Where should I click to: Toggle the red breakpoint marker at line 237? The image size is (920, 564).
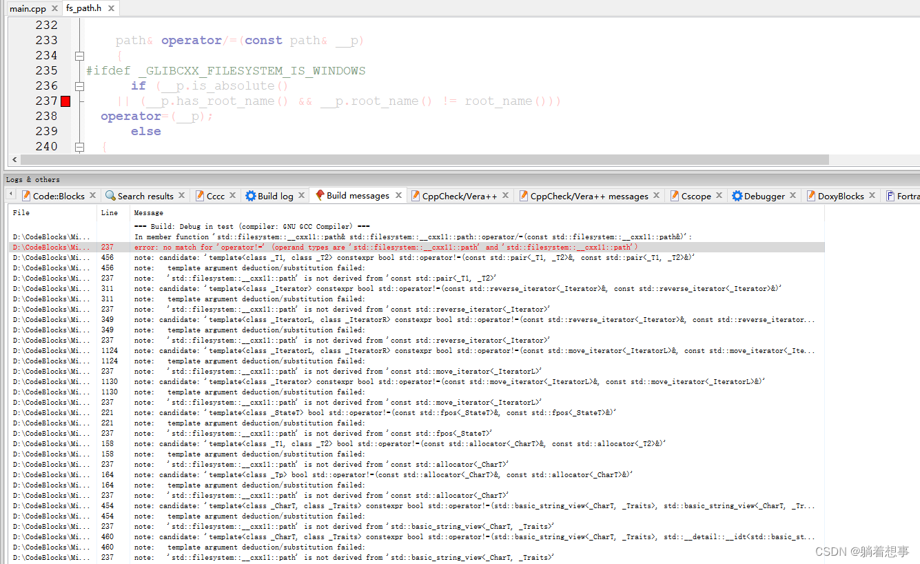[65, 101]
